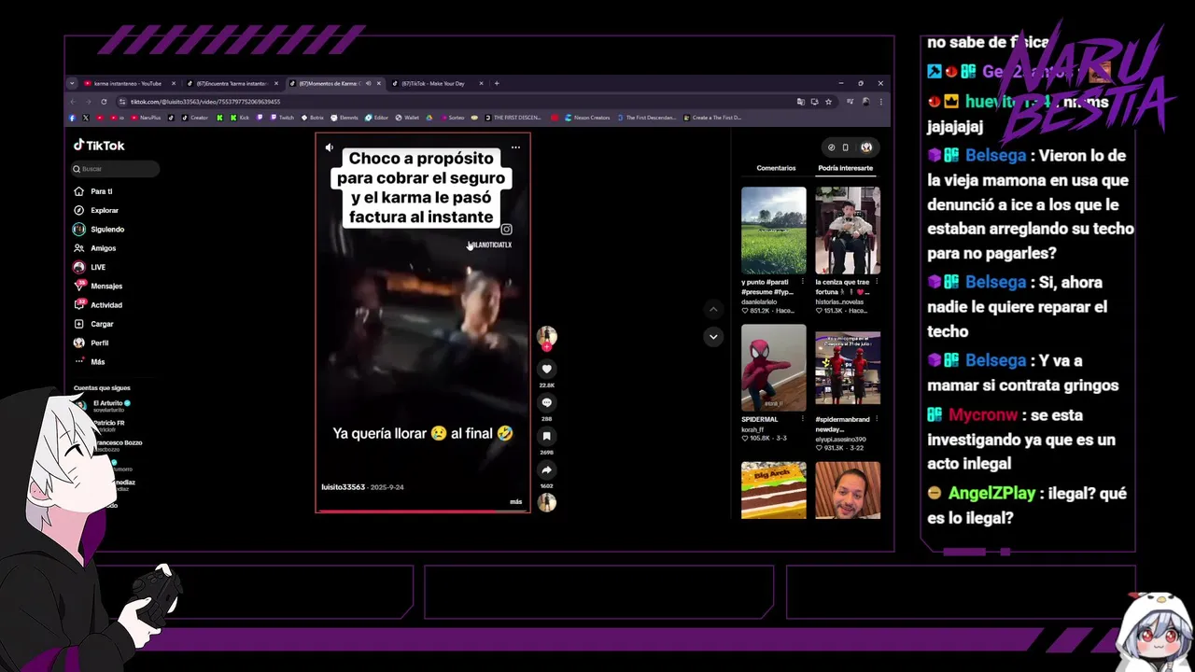Viewport: 1195px width, 672px height.
Task: Mute the video with speaker icon
Action: [329, 147]
